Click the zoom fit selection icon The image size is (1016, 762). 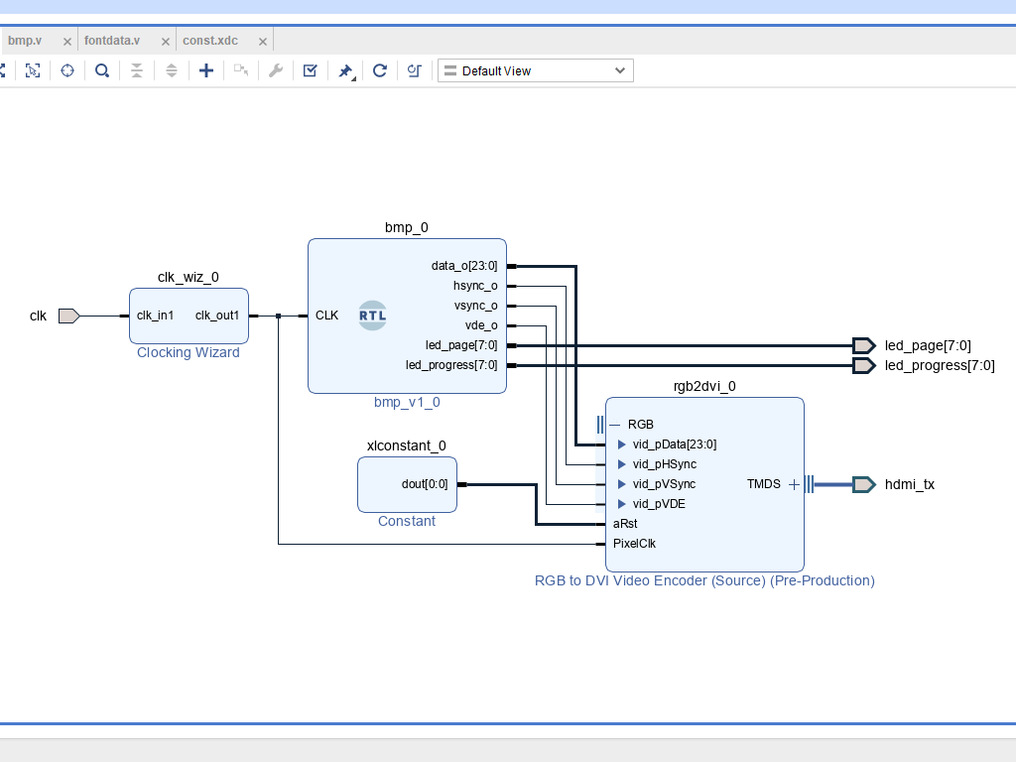pos(33,70)
